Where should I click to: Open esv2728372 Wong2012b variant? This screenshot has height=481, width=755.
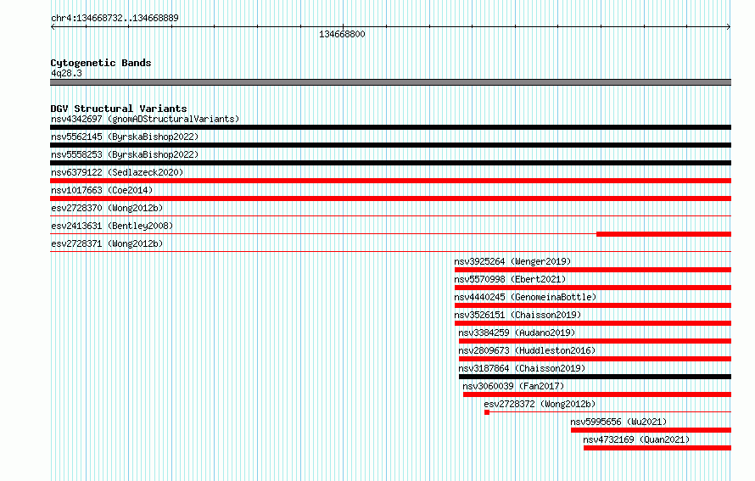pos(540,404)
